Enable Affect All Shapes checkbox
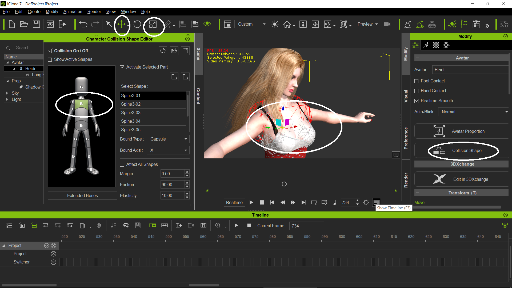Screen dimensions: 512x288 122,165
